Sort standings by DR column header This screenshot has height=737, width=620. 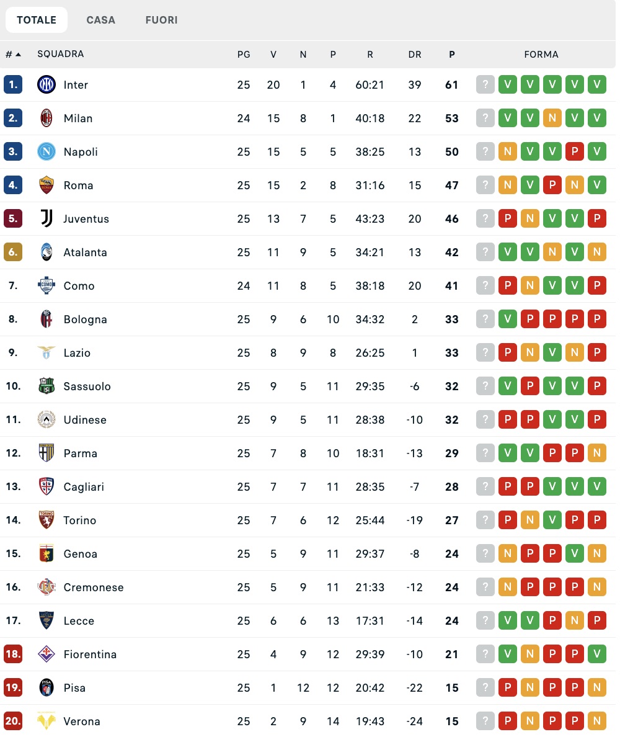click(x=415, y=55)
